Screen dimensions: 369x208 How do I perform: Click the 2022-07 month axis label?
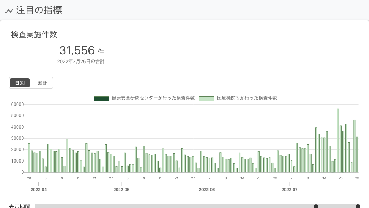[x=289, y=190]
